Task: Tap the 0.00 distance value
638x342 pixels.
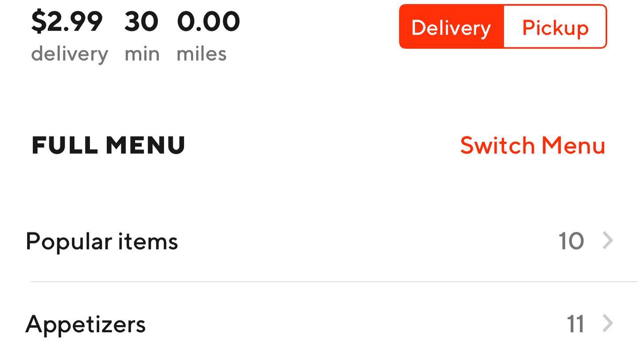Action: [x=208, y=21]
